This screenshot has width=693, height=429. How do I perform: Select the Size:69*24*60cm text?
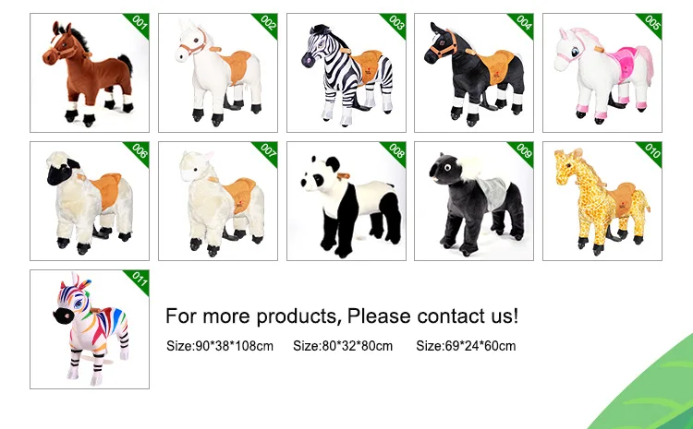click(466, 346)
